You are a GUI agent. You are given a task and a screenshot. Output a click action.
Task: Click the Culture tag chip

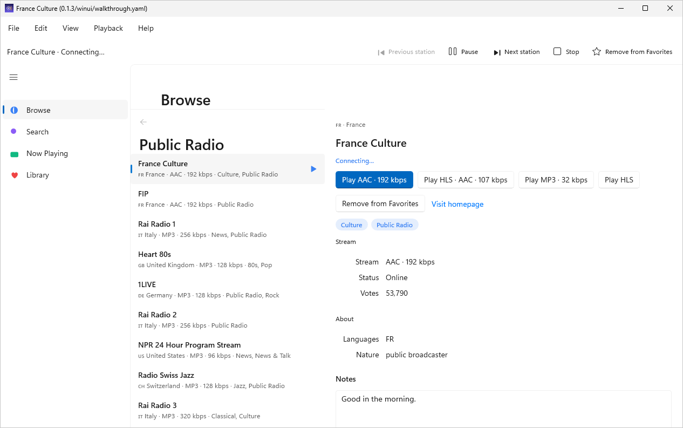pos(352,225)
